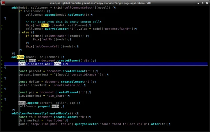Click the 'add(model, cellCommon' method definition line
The width and height of the screenshot is (210, 132).
[x=64, y=8]
